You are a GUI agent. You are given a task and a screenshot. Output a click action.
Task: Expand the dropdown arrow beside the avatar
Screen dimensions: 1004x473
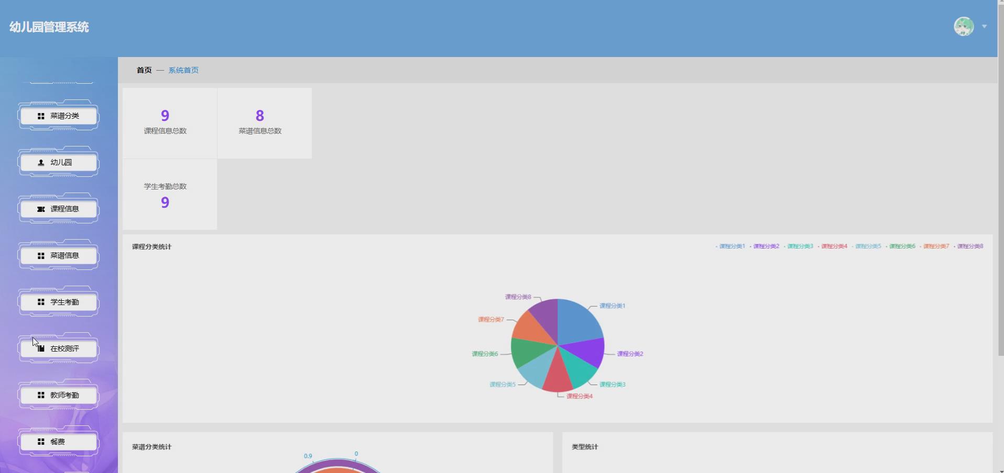point(985,26)
